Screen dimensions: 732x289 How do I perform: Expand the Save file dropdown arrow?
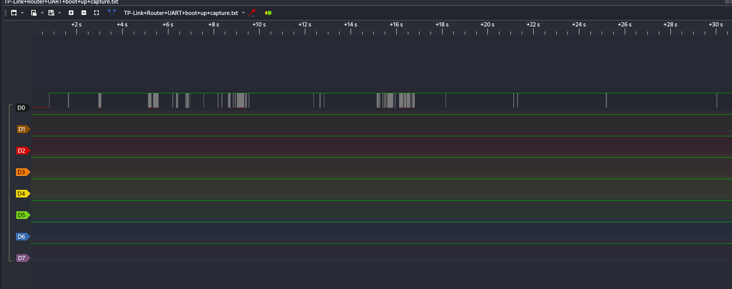click(60, 13)
